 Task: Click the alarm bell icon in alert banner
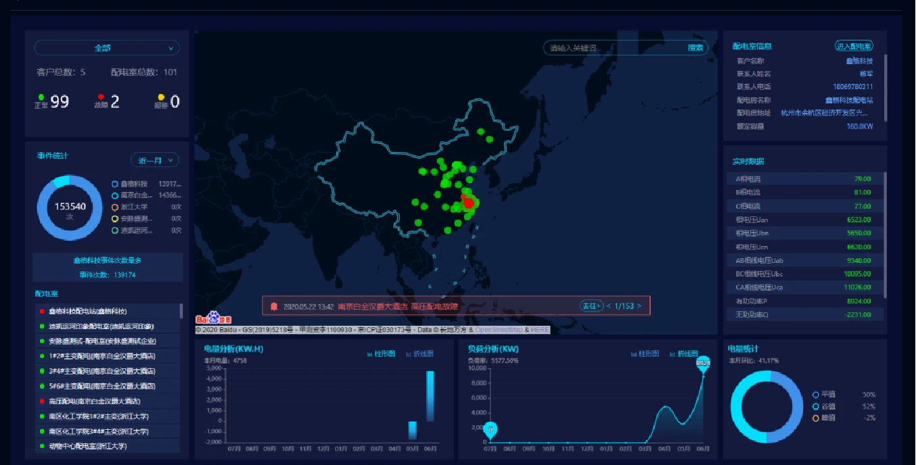(x=273, y=305)
